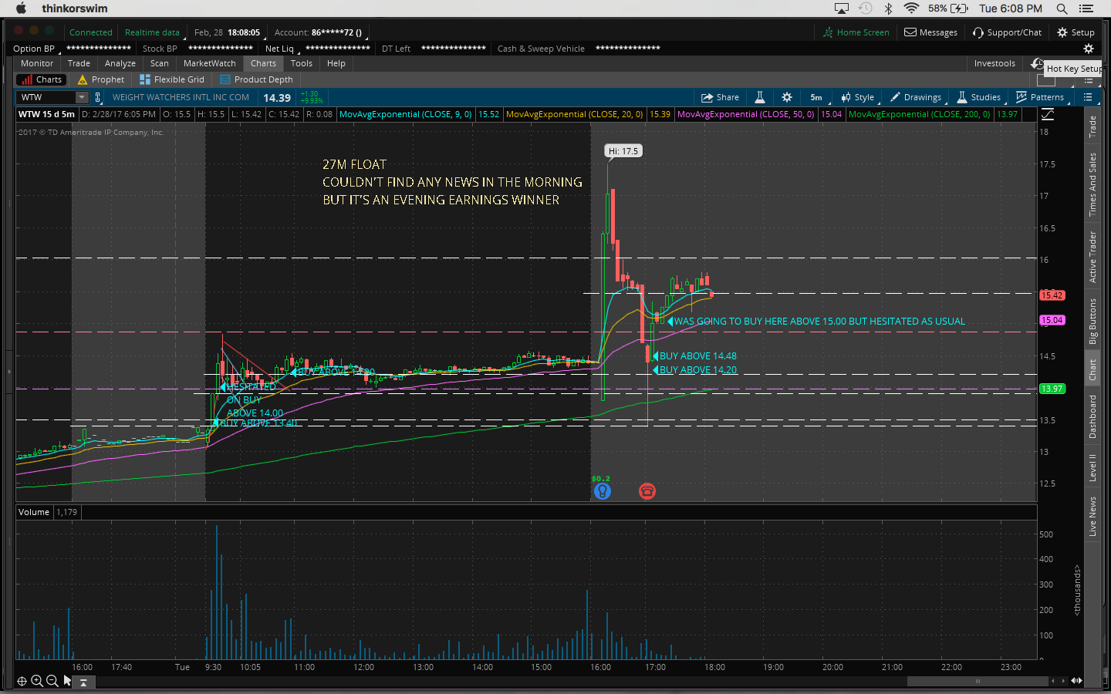Image resolution: width=1111 pixels, height=694 pixels.
Task: Click the Bluetooth icon in the menu bar
Action: [x=888, y=8]
